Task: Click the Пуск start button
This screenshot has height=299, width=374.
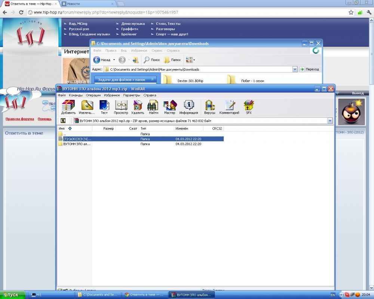Action: (13, 295)
